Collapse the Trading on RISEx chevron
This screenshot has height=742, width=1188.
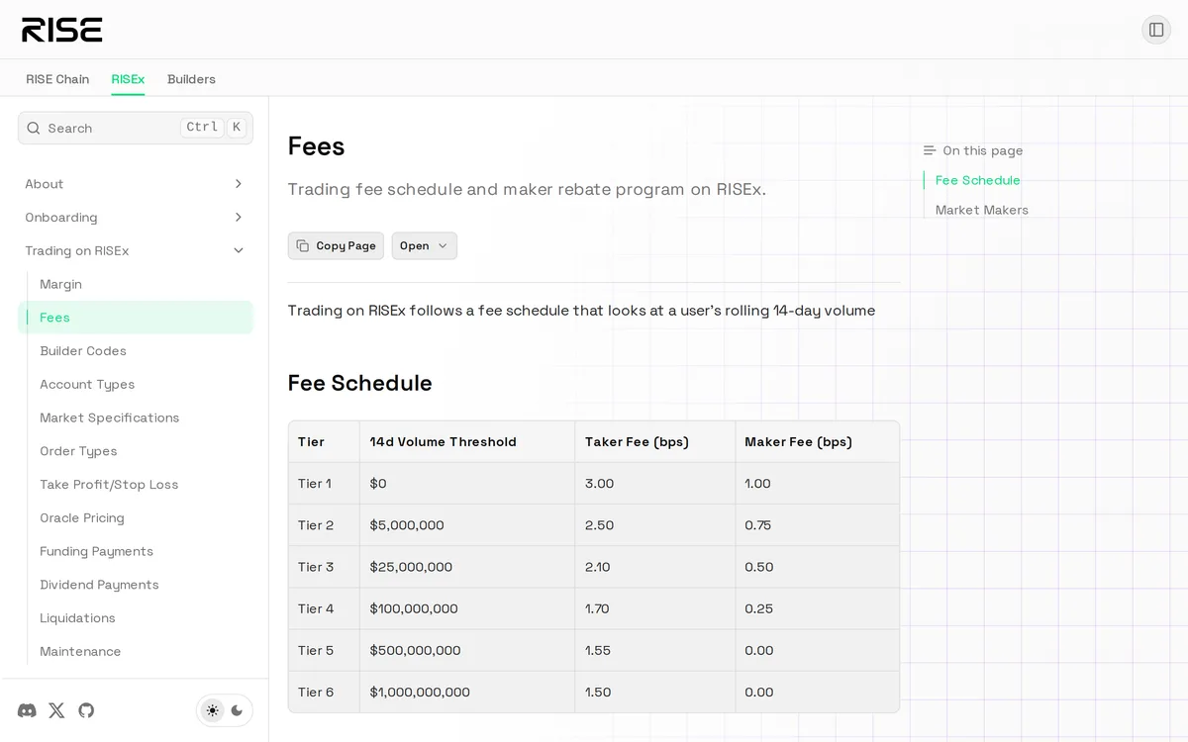238,251
